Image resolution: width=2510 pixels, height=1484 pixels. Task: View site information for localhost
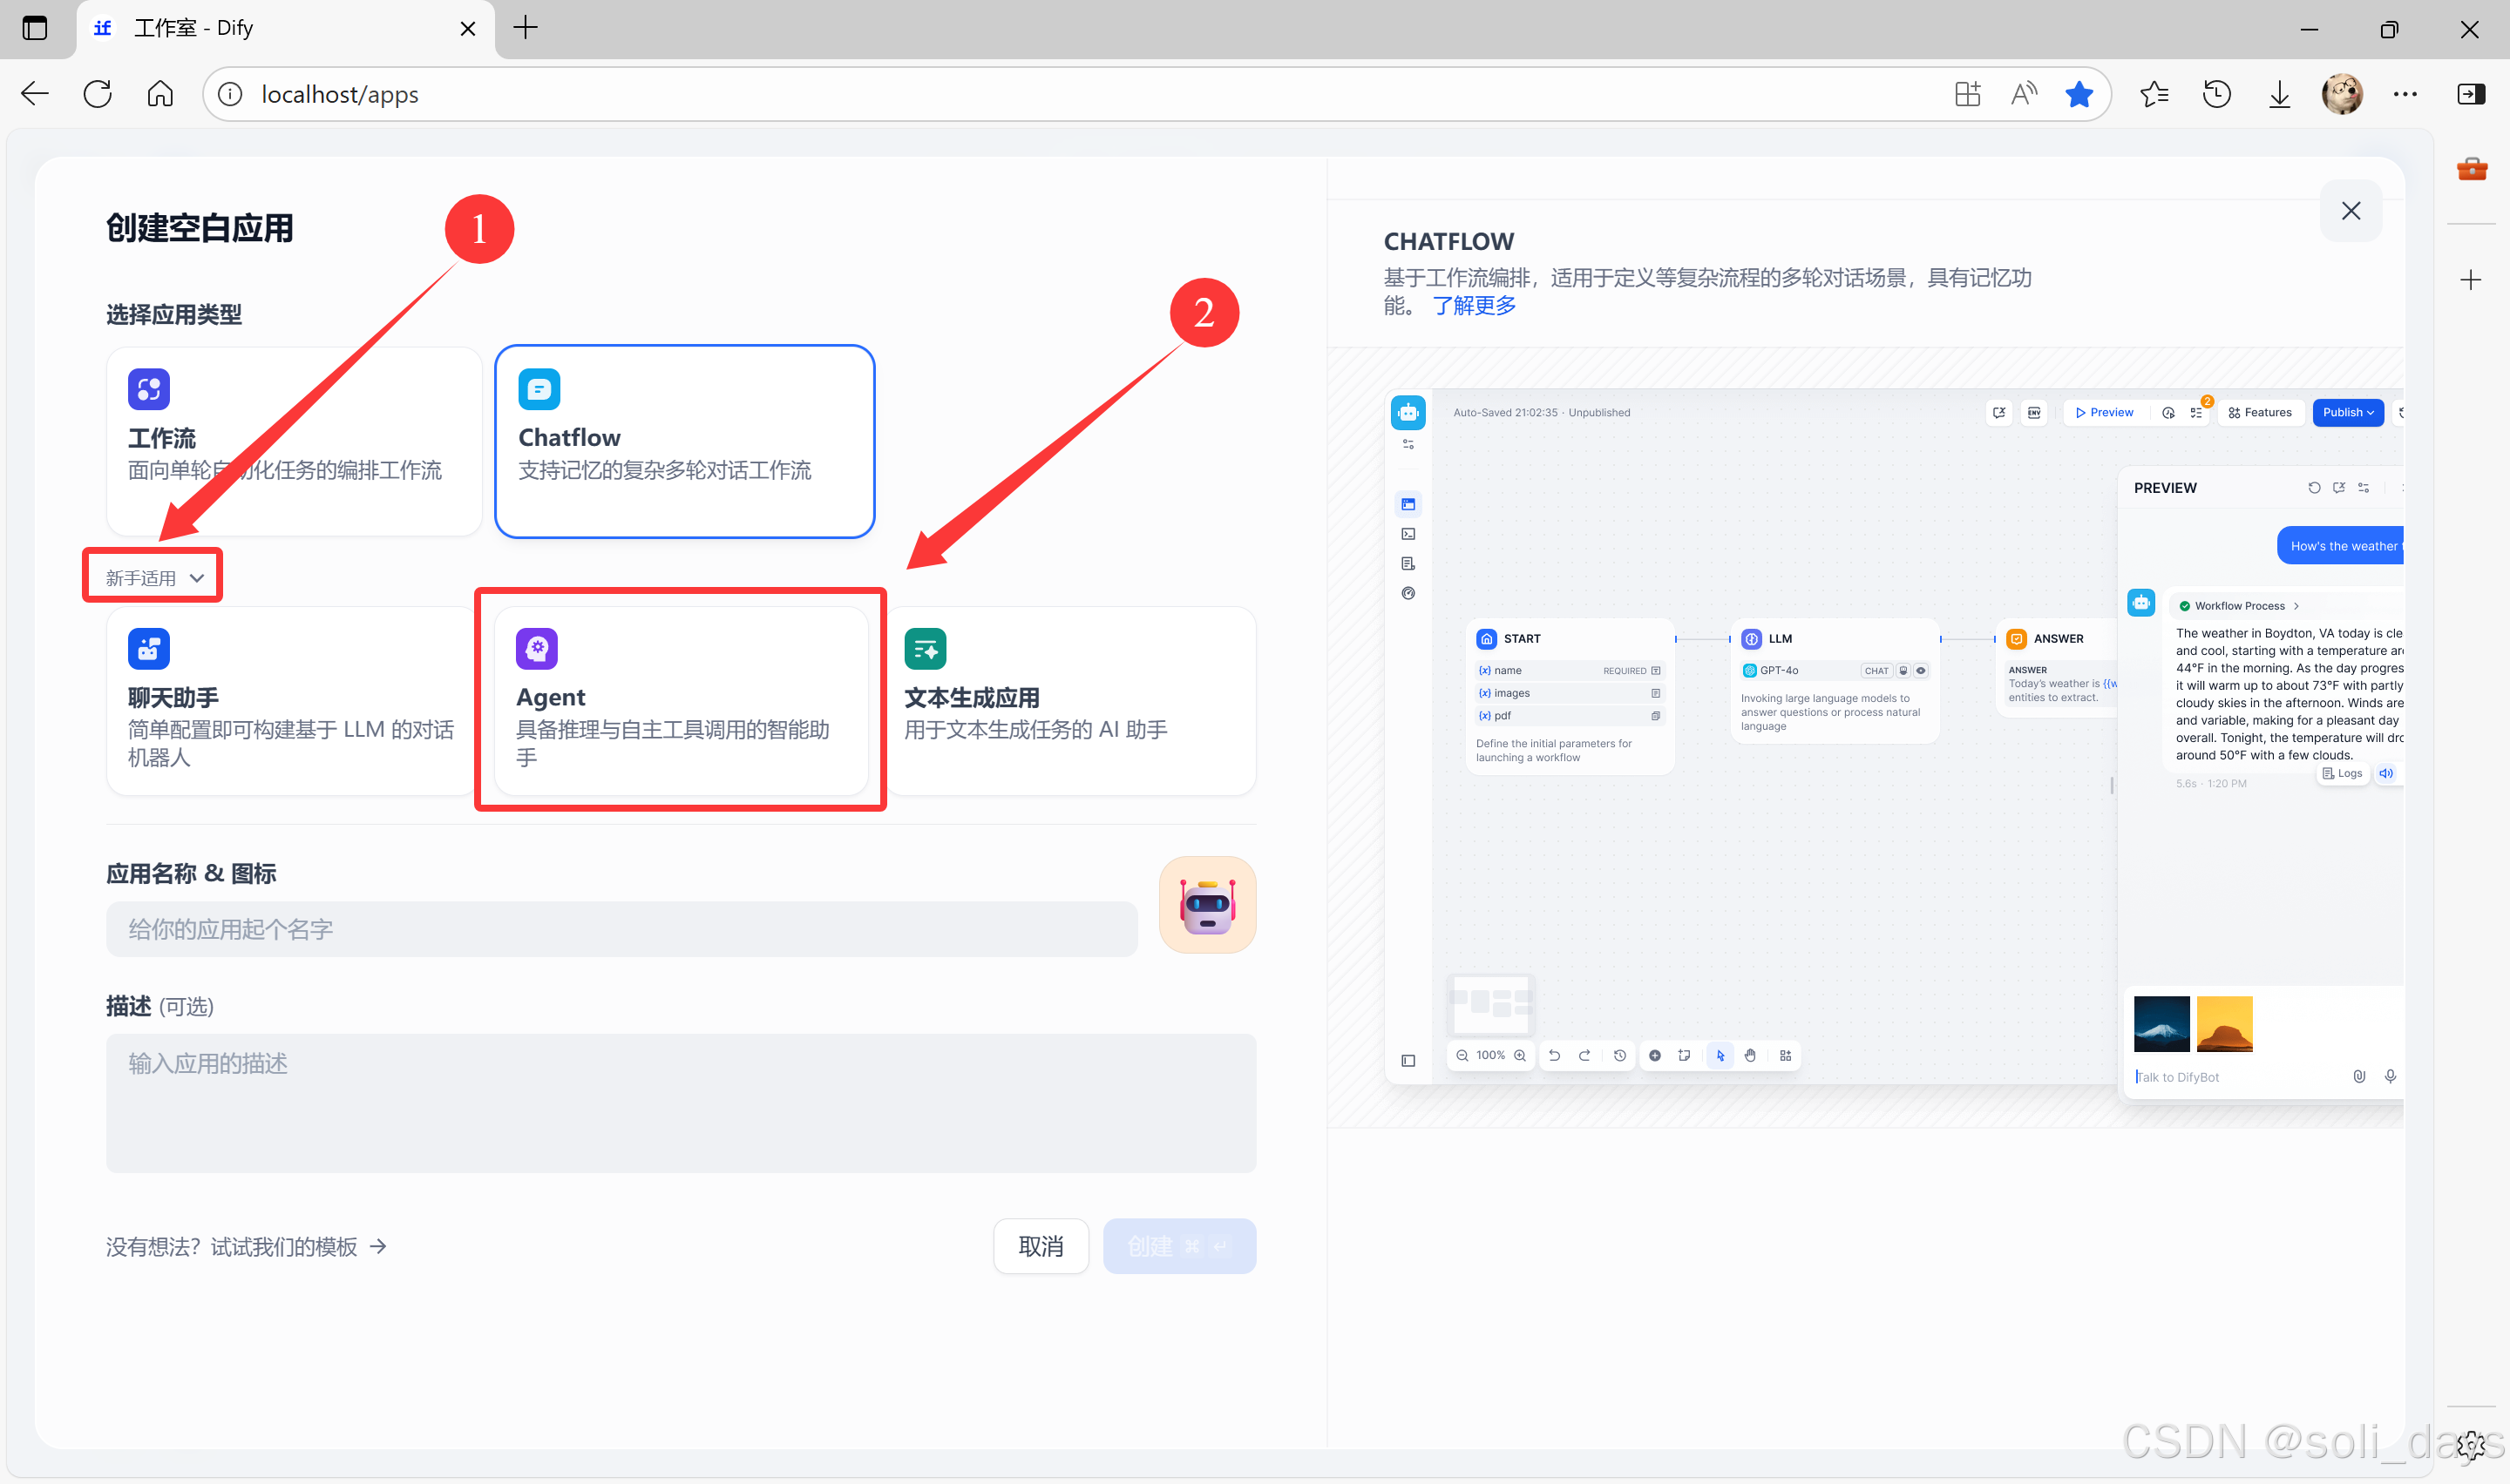point(230,94)
